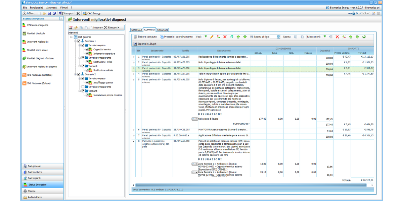403x201 pixels.
Task: Click the green refresh misurazioni icon
Action: (x=364, y=37)
